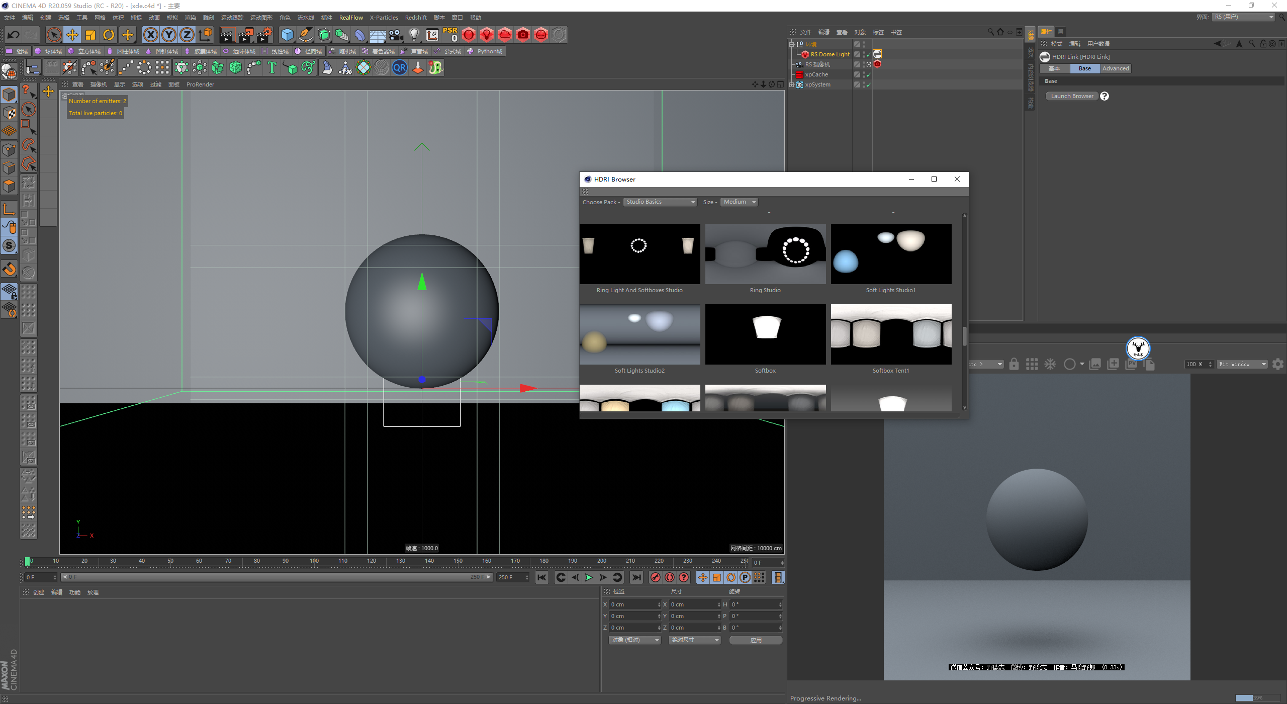Screen dimensions: 1287x704
Task: Add a Cube primitive from the toolbar
Action: 287,35
